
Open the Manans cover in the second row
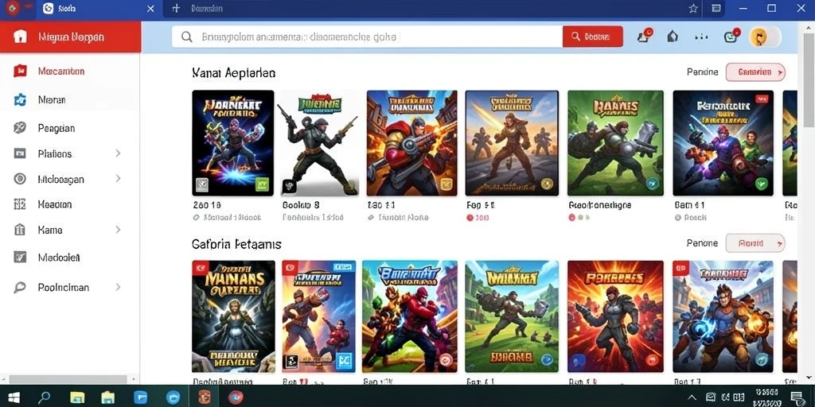click(x=233, y=316)
